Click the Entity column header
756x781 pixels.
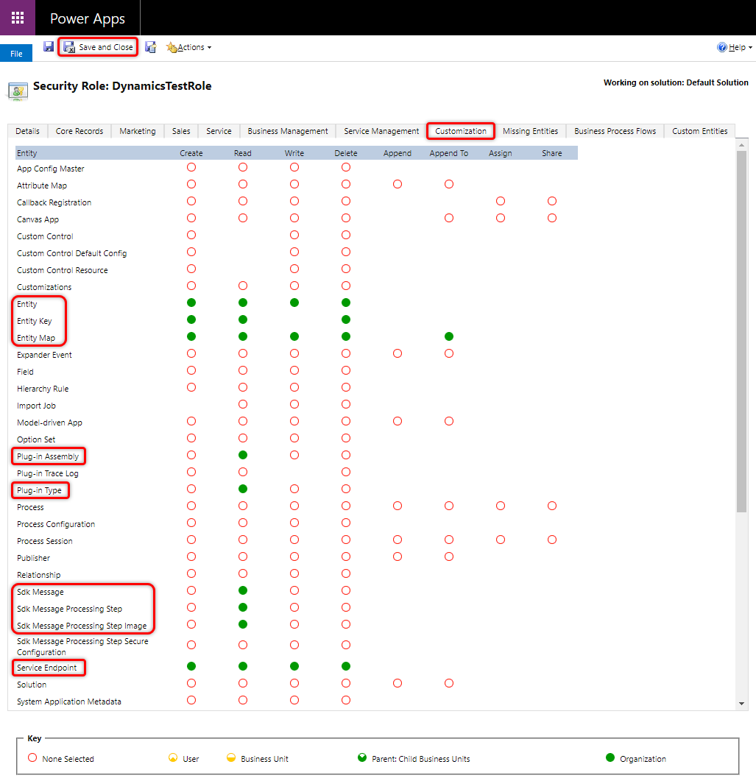[27, 153]
